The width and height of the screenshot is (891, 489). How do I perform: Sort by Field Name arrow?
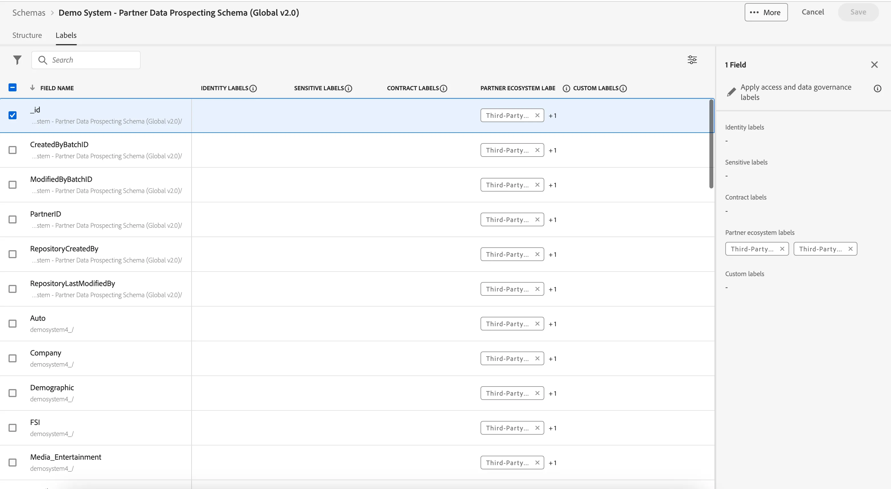click(32, 88)
